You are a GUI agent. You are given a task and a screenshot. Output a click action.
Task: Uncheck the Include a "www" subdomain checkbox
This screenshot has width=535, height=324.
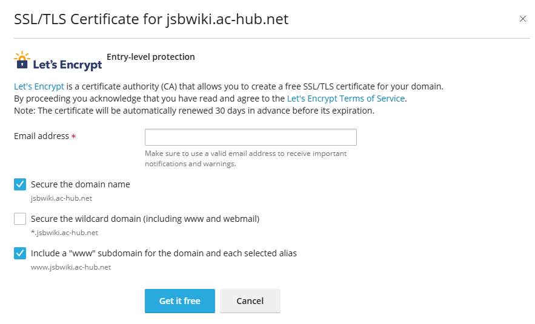(x=20, y=253)
